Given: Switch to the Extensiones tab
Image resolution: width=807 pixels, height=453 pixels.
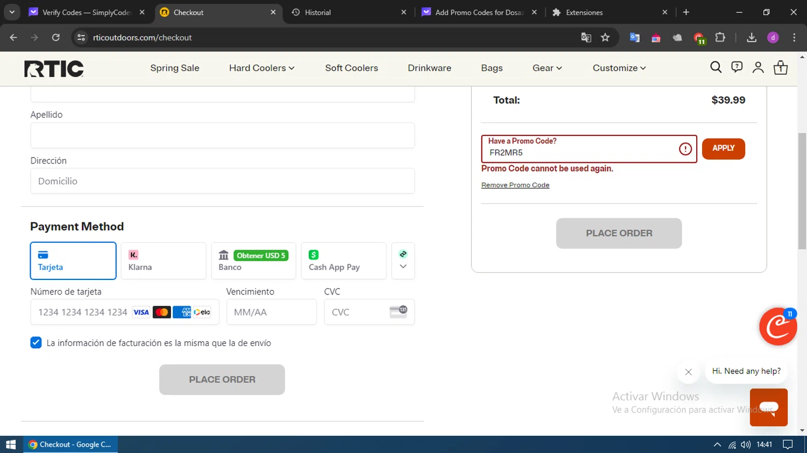Looking at the screenshot, I should tap(610, 12).
